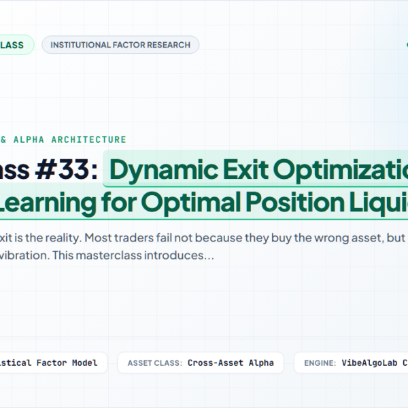Screen dimensions: 408x408
Task: Select the '& ALPHA ARCHITECTURE' category label
Action: (x=63, y=139)
